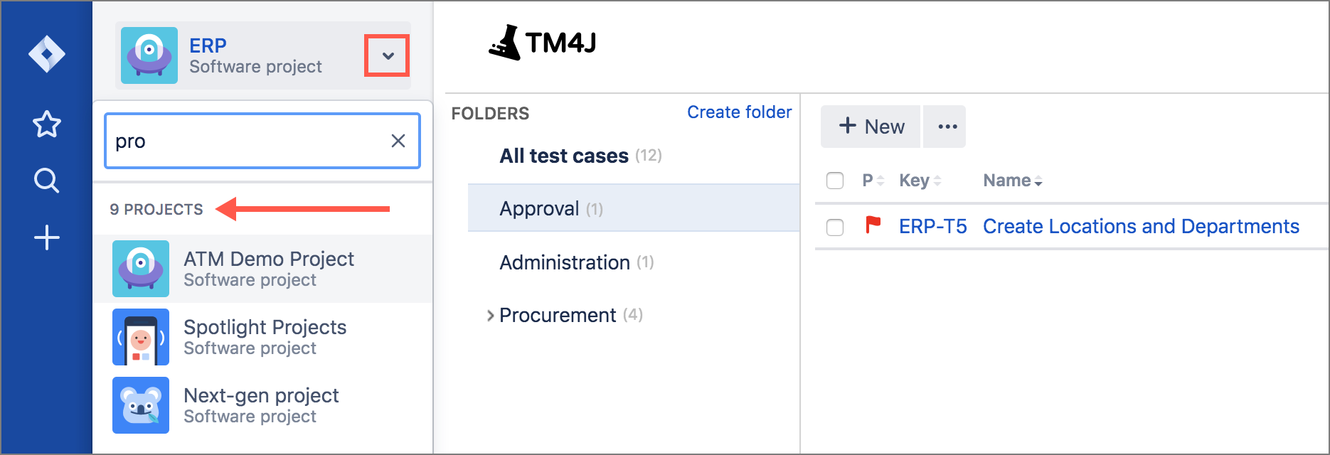The height and width of the screenshot is (455, 1330).
Task: Toggle the select-all test cases checkbox
Action: 835,181
